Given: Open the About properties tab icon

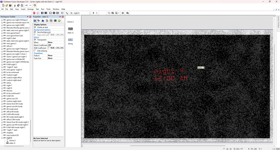Looking at the screenshot, I should pos(59,21).
